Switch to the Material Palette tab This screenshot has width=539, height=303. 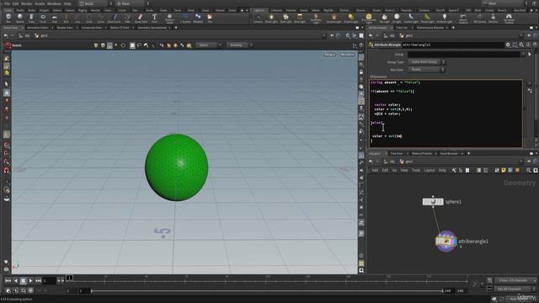[x=422, y=153]
